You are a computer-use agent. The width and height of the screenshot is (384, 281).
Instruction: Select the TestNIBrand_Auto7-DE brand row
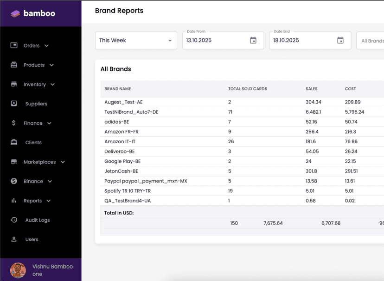pos(131,112)
